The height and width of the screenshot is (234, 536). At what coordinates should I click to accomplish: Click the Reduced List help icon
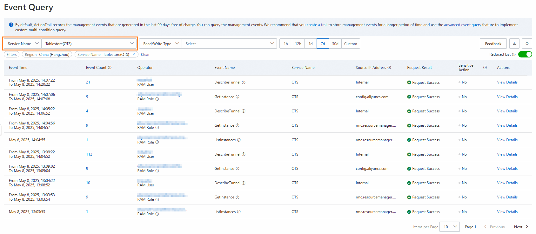(x=514, y=54)
